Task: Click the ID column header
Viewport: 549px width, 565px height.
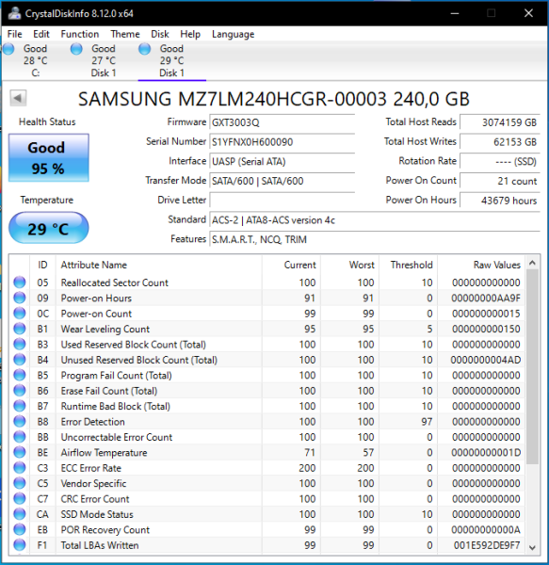Action: 42,265
